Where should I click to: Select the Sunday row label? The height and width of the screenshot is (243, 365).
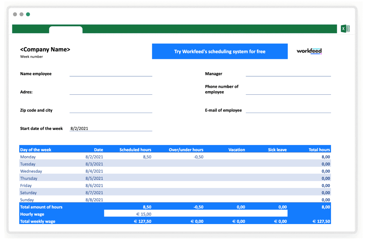click(27, 200)
